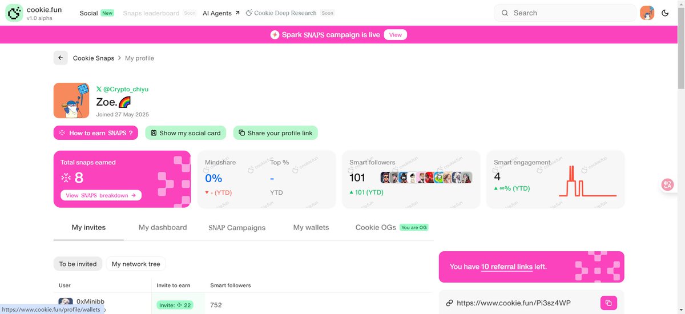Go back with the arrow button
This screenshot has height=314, width=685.
click(61, 58)
